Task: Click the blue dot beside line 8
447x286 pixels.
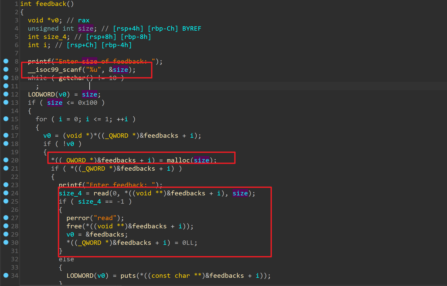Action: click(6, 61)
